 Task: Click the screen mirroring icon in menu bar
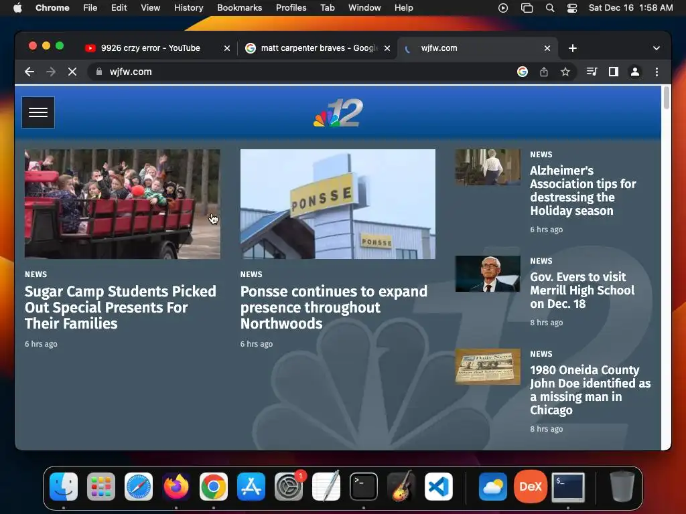coord(527,7)
